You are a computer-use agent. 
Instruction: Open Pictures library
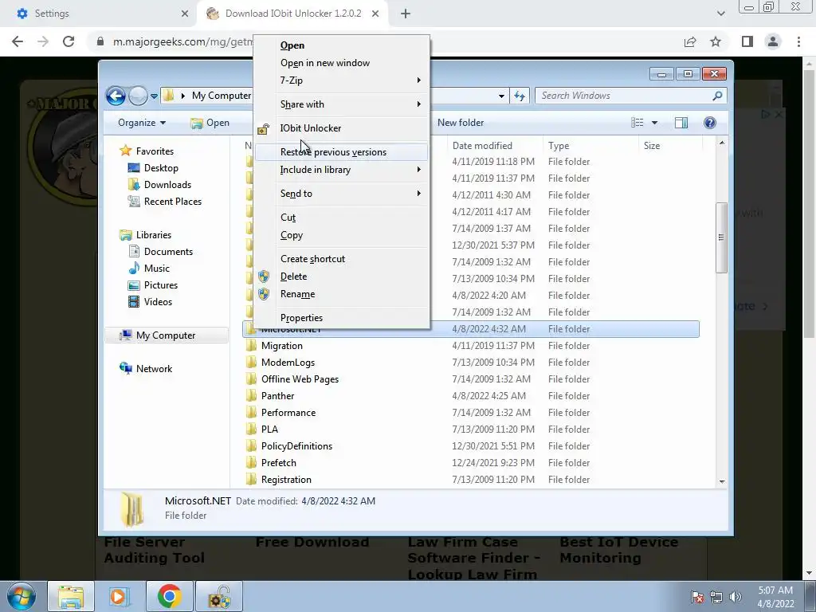(154, 285)
